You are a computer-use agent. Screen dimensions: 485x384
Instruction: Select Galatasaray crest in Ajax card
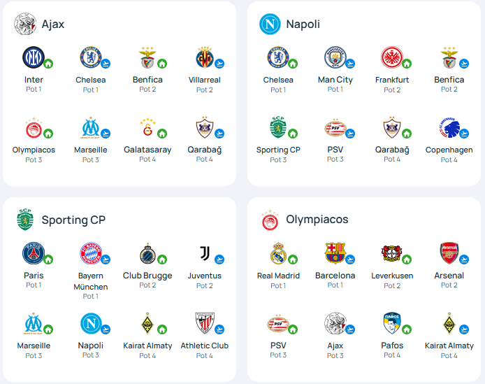point(147,127)
